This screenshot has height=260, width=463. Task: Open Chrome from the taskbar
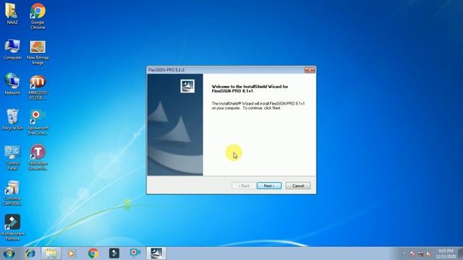click(93, 253)
